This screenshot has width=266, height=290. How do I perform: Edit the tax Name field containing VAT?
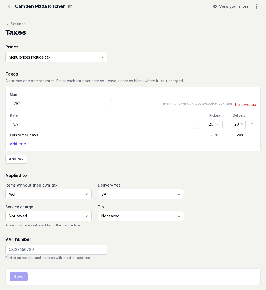tap(61, 104)
